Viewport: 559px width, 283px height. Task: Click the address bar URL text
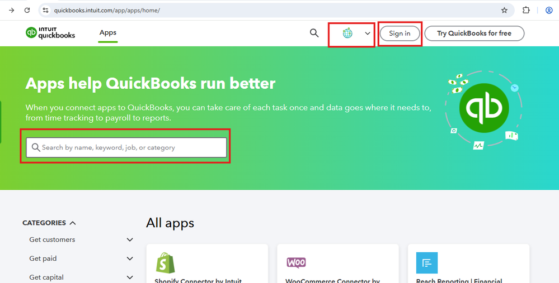click(x=107, y=10)
